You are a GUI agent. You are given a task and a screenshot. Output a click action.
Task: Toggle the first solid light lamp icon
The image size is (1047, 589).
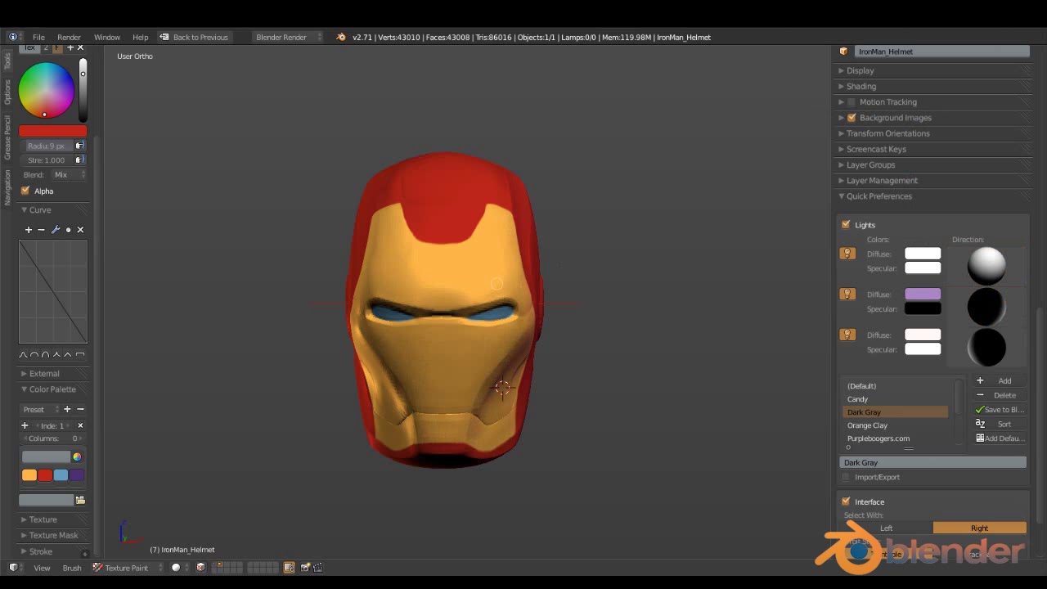[847, 254]
